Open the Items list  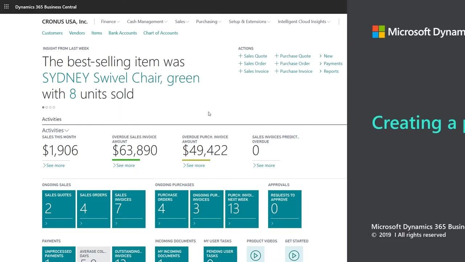click(x=97, y=33)
